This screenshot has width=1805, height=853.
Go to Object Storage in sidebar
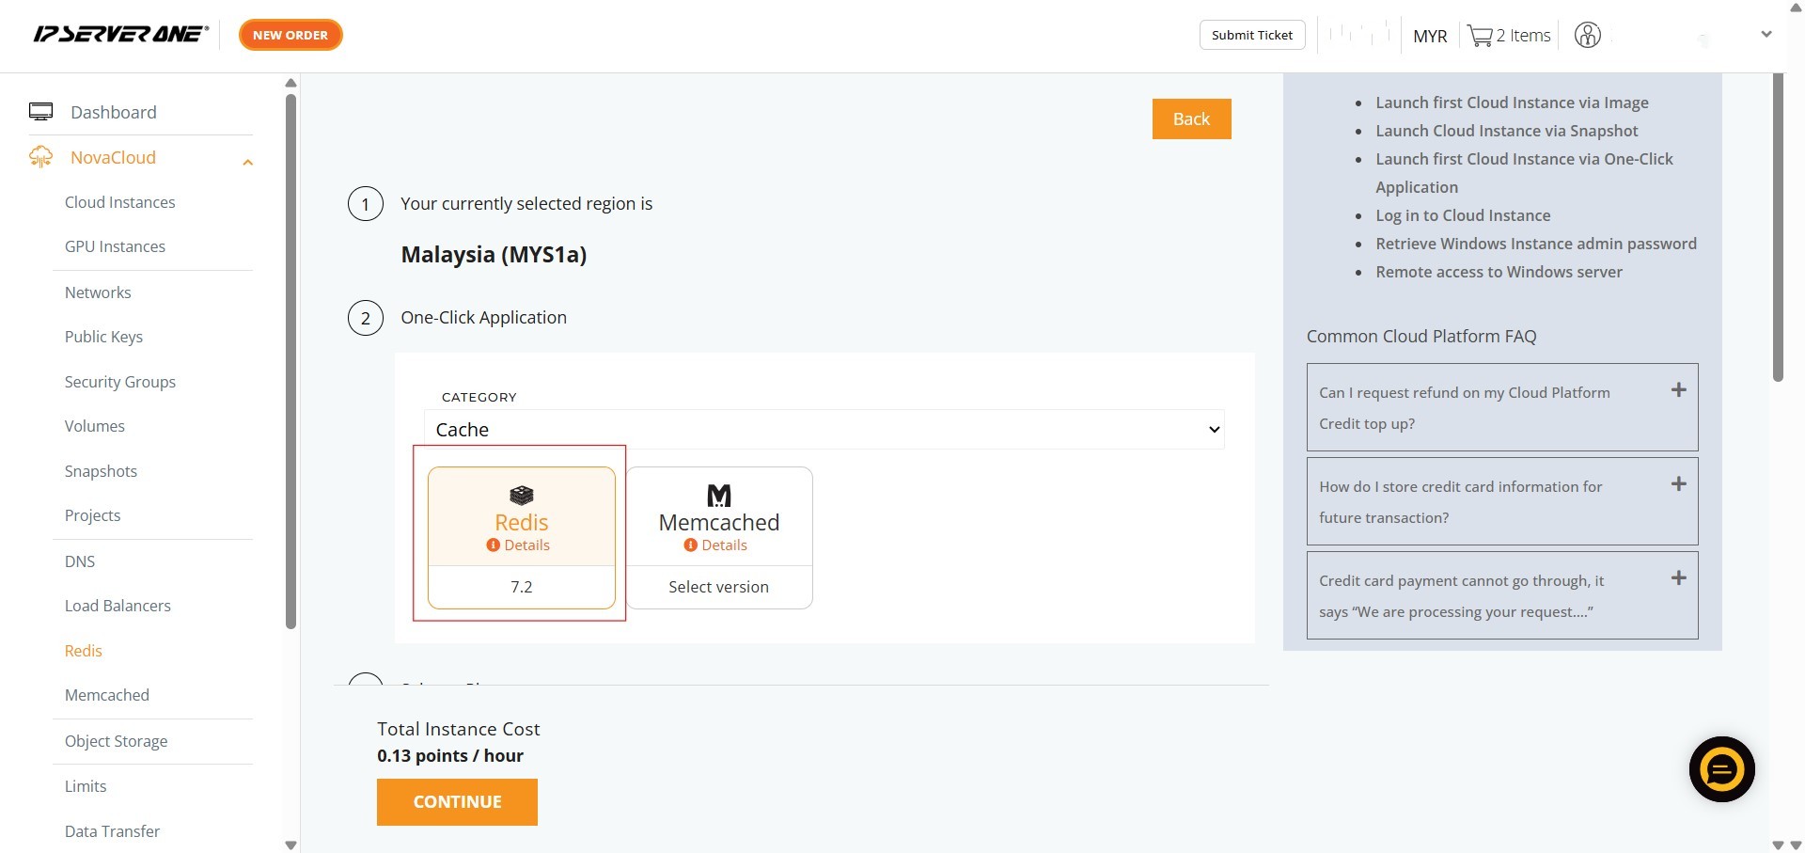tap(117, 741)
